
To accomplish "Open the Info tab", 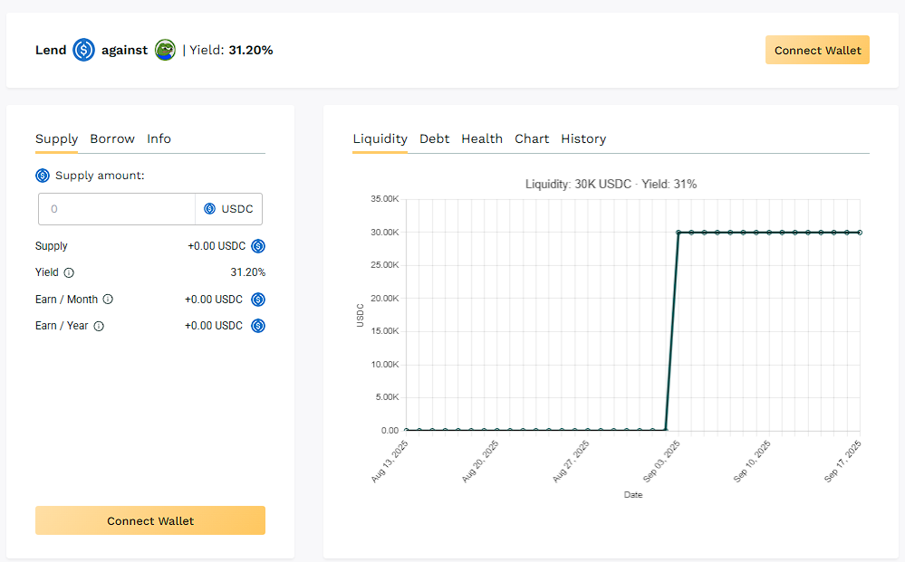I will pyautogui.click(x=159, y=139).
